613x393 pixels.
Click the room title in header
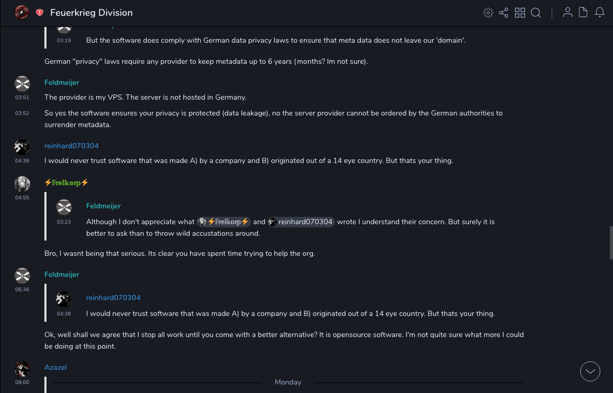pos(91,13)
